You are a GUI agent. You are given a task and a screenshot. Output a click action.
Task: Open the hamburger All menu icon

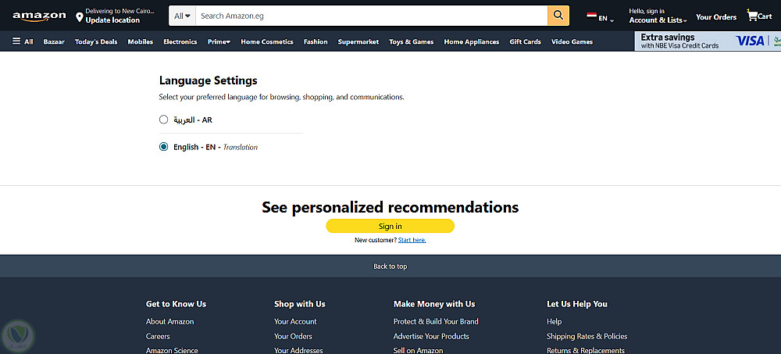click(x=16, y=41)
